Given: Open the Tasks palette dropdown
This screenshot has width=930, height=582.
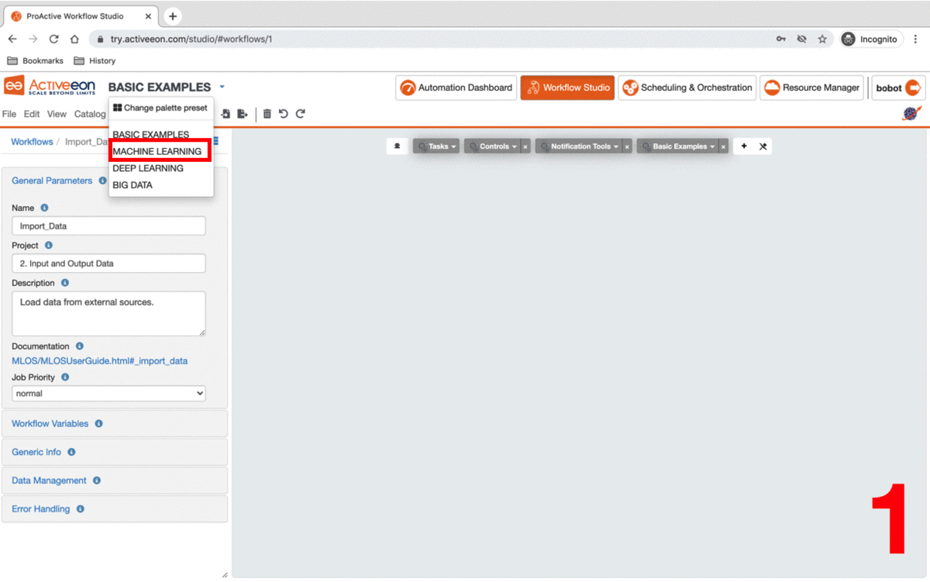Looking at the screenshot, I should point(436,146).
